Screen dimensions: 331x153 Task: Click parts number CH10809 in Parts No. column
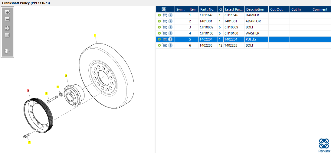(206, 27)
